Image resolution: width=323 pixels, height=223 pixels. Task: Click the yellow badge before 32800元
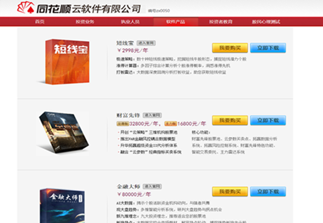point(123,124)
